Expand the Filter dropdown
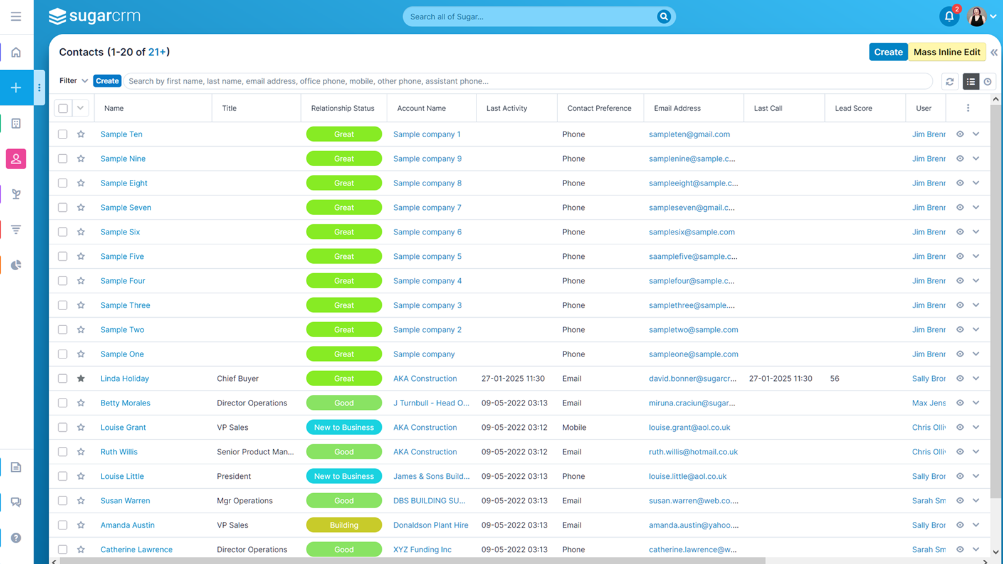Screen dimensions: 1003x564 [73, 81]
